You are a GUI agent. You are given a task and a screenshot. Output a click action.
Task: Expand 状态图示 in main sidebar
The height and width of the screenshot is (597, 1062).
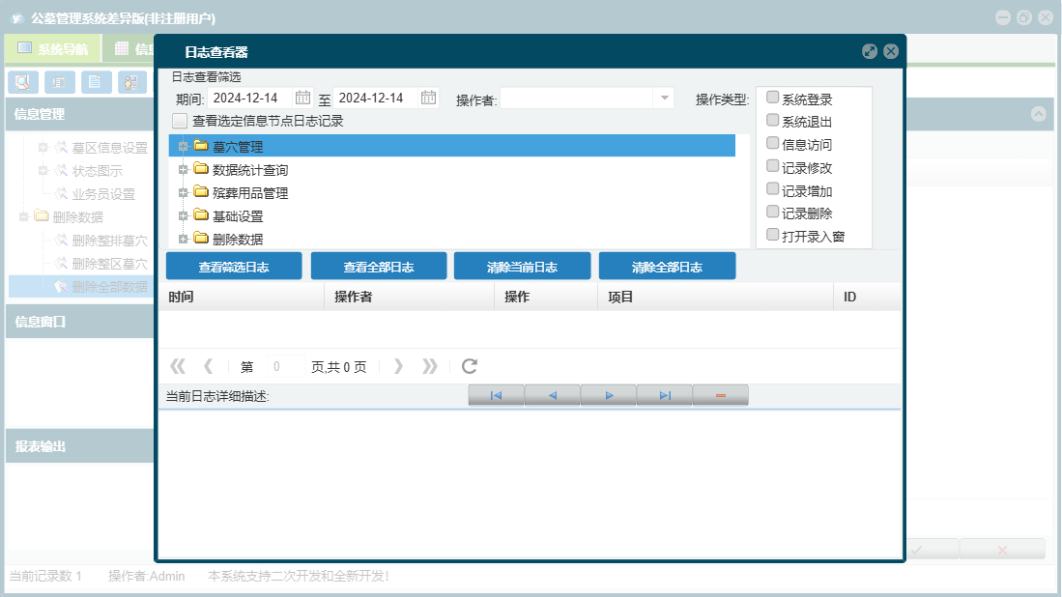(43, 170)
